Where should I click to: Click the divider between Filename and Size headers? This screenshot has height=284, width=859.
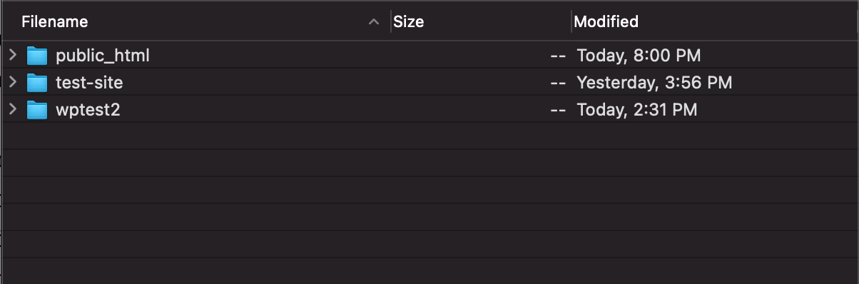click(x=392, y=22)
